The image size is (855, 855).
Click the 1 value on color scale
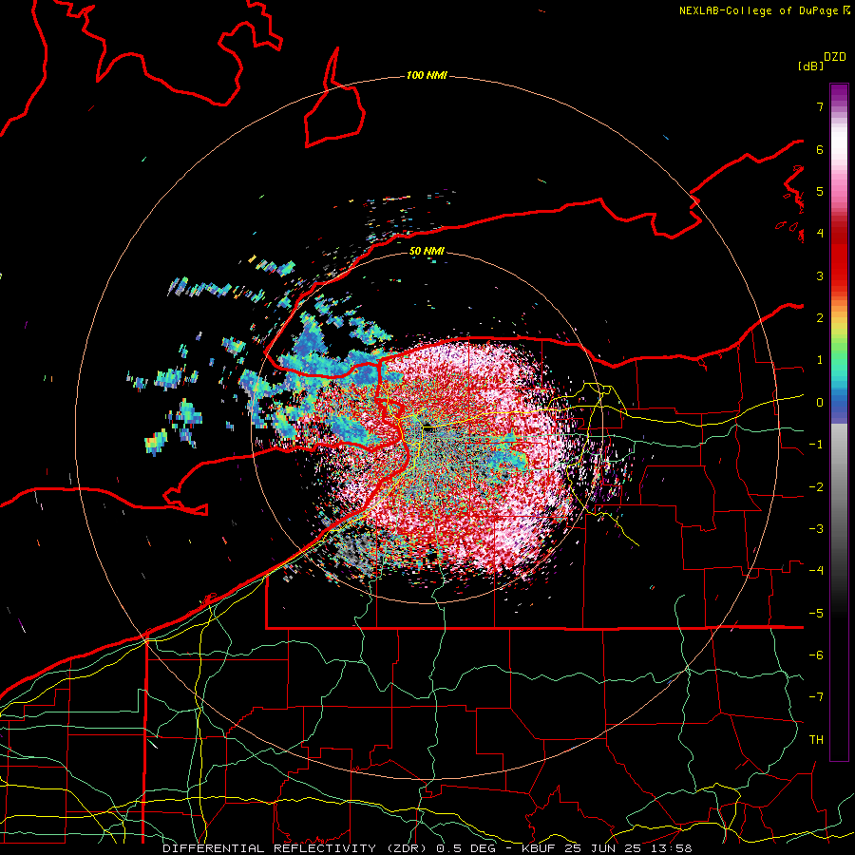point(820,360)
